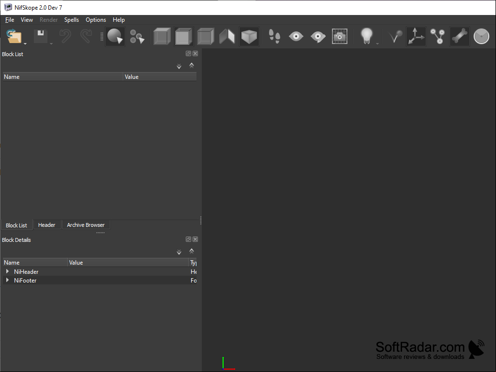Image resolution: width=496 pixels, height=372 pixels.
Task: Click the Block List Name column header
Action: click(63, 77)
